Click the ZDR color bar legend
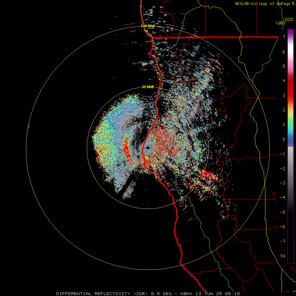This screenshot has height=296, width=296. [x=290, y=146]
